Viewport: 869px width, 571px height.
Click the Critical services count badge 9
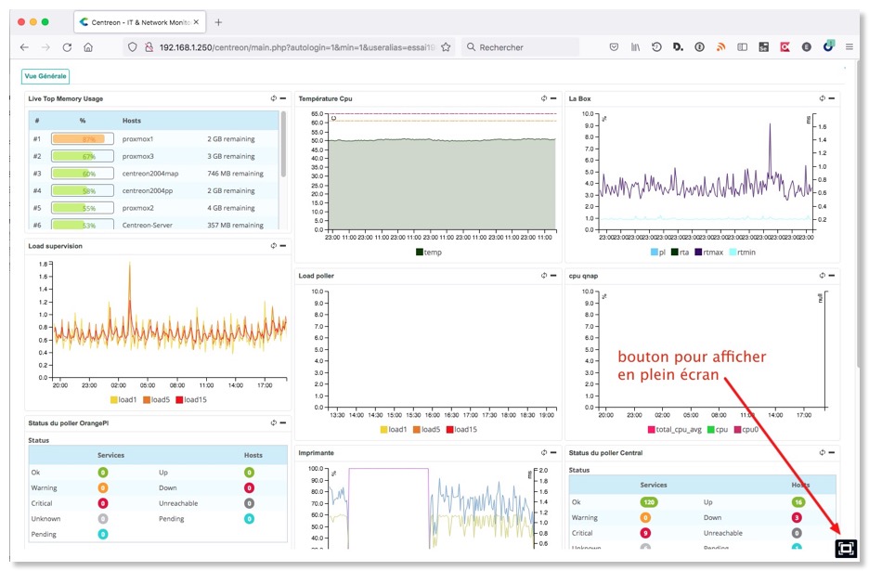(x=645, y=533)
